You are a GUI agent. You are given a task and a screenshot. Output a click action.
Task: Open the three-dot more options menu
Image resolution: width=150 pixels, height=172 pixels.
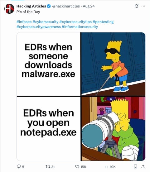(x=143, y=6)
